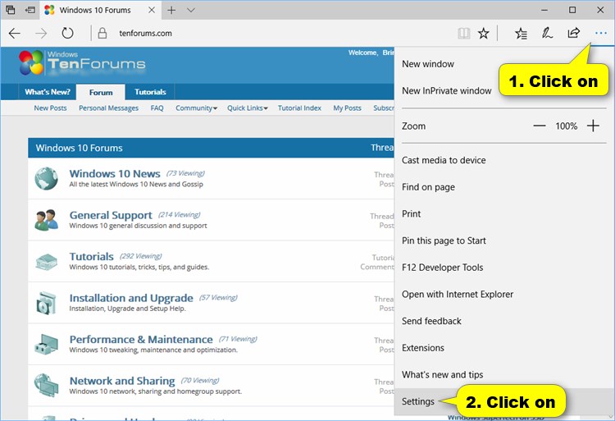Open the Windows 10 News forum link
615x421 pixels.
115,174
